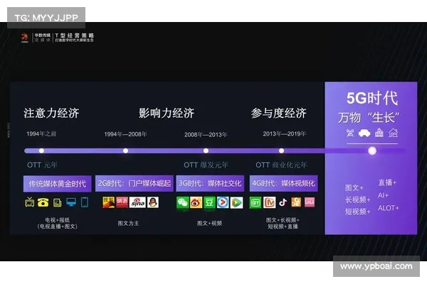Click the signal tower icon under 5G时代
Screen dimensions: 427x284
[x=350, y=133]
